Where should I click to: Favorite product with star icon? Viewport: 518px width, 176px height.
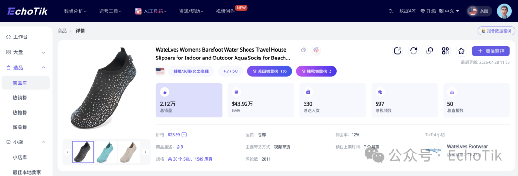click(x=461, y=51)
